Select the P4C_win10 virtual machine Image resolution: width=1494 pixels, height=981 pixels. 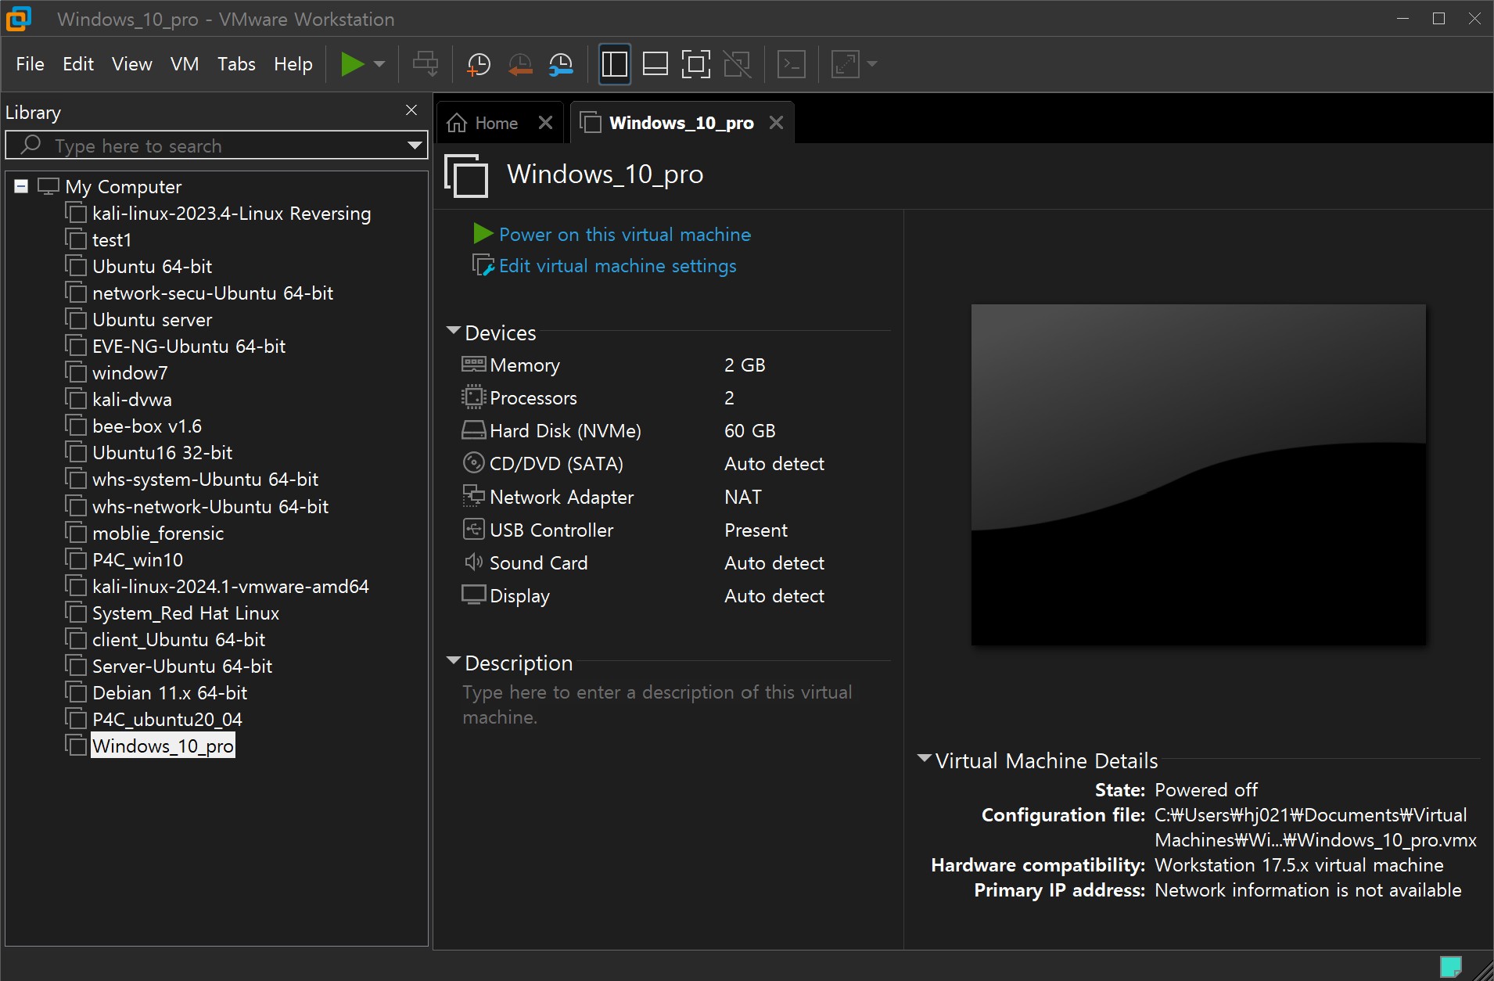[138, 559]
